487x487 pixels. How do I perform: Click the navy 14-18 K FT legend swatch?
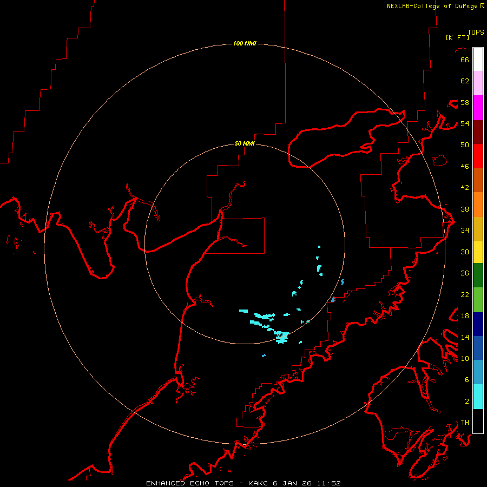[478, 324]
